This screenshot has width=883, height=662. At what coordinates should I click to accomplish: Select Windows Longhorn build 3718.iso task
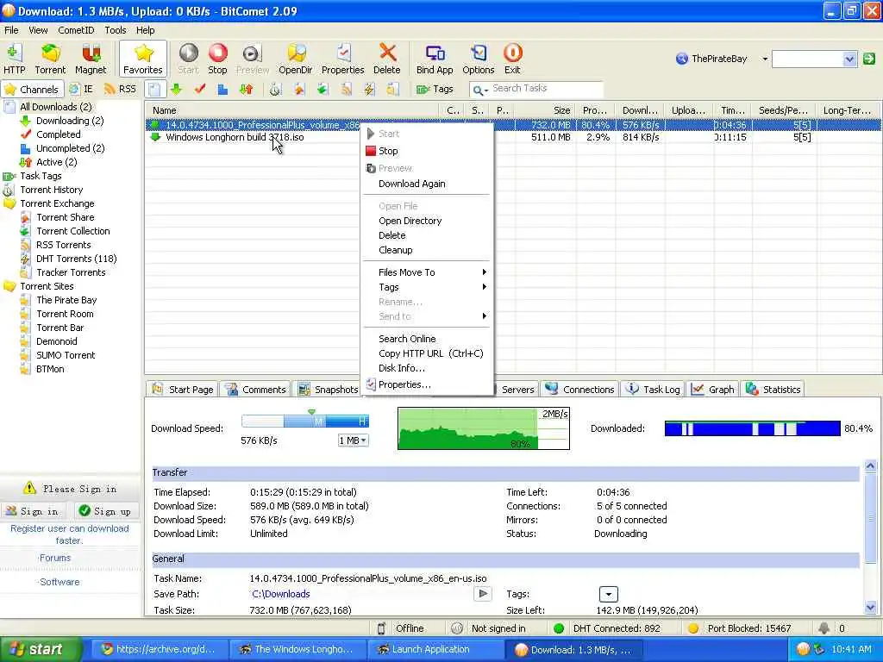pos(235,137)
